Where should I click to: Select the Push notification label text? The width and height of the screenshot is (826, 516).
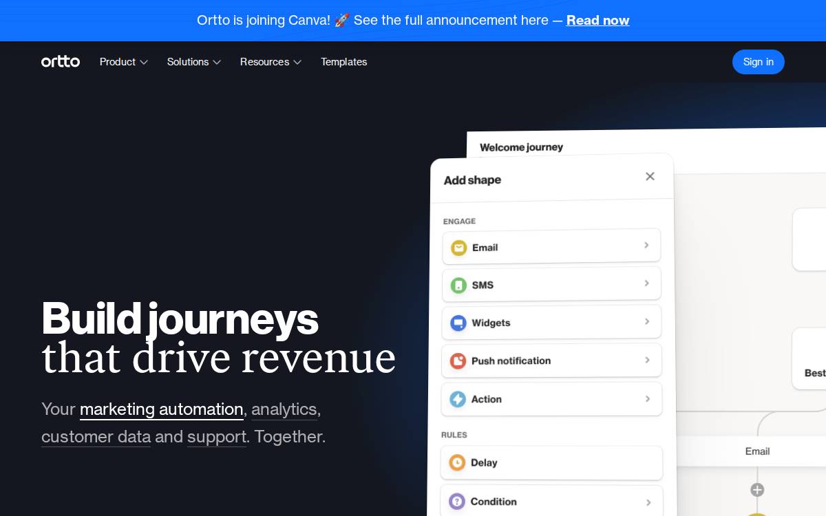[511, 361]
